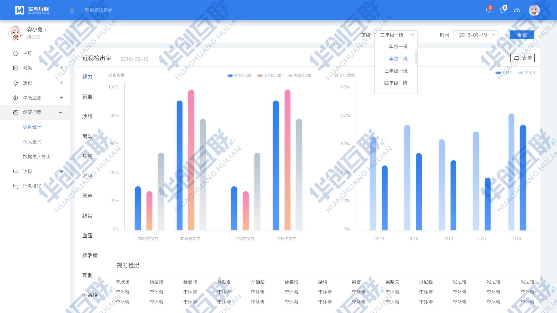Image resolution: width=557 pixels, height=313 pixels.
Task: Open the chat messages icon
Action: coord(503,10)
